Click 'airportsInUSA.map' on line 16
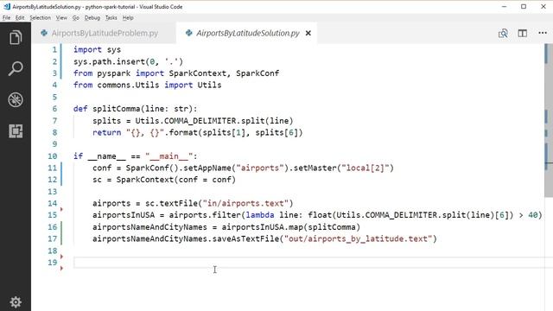Viewport: 553px width, 311px height. 263,227
